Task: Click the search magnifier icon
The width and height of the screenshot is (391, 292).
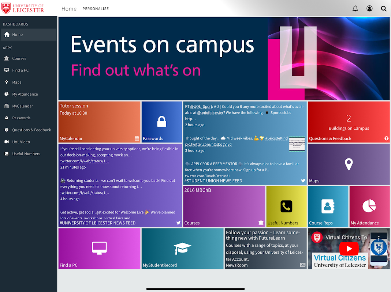Action: click(384, 9)
